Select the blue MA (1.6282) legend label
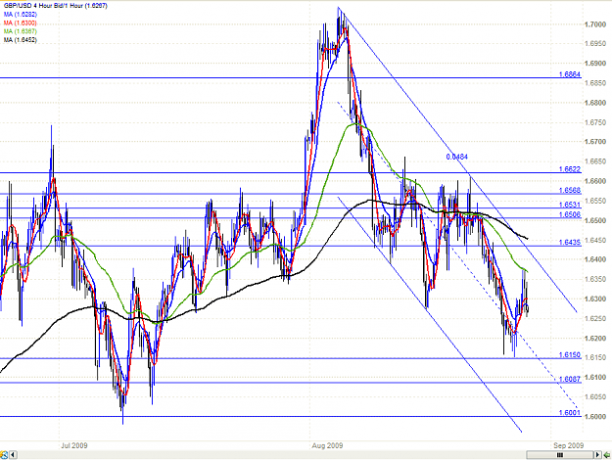The width and height of the screenshot is (612, 460). click(x=21, y=15)
